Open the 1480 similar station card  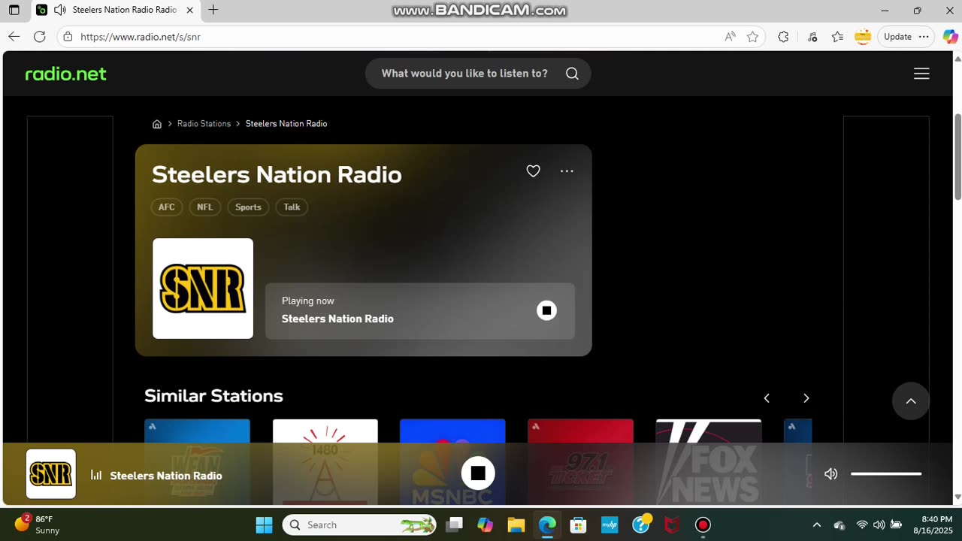click(x=325, y=461)
